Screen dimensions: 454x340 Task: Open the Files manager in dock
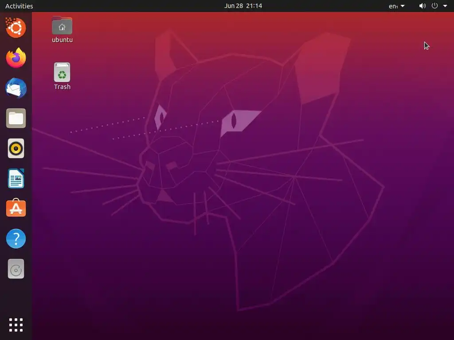(x=16, y=118)
